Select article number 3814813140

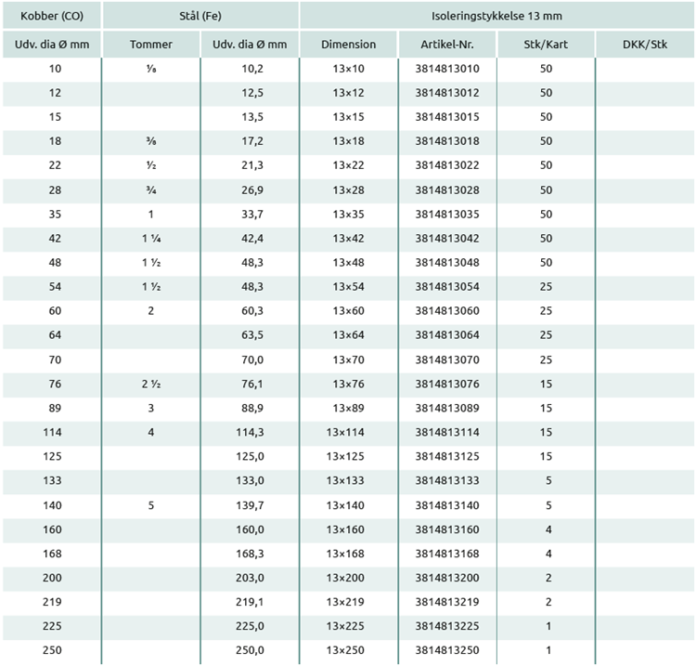[447, 505]
